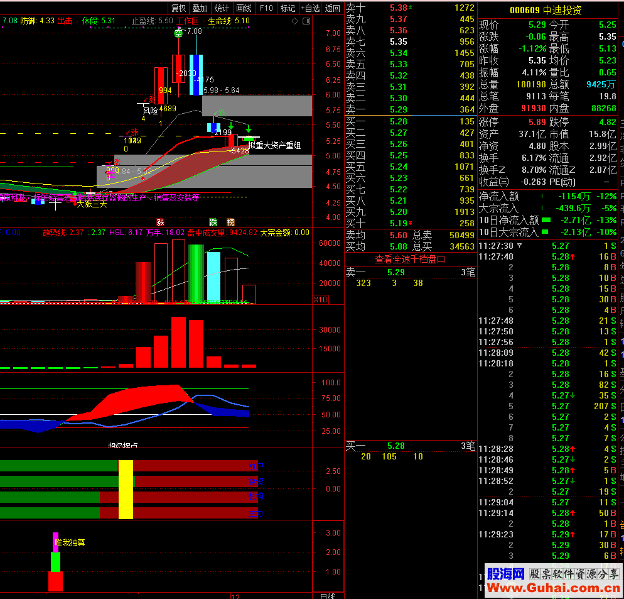624x599 pixels.
Task: Click the 市值 value 15.8亿
Action: (x=603, y=134)
